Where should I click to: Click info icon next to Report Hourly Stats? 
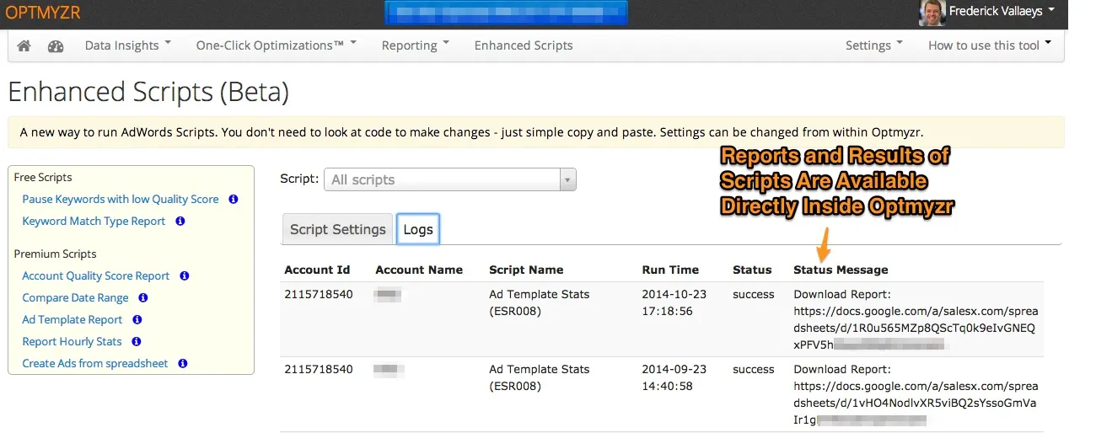click(137, 342)
